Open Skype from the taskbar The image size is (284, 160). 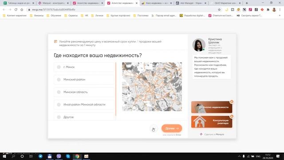[68, 156]
